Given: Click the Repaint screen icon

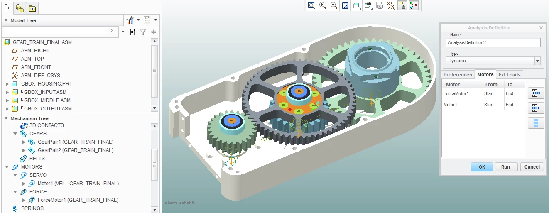Looking at the screenshot, I should [x=345, y=5].
